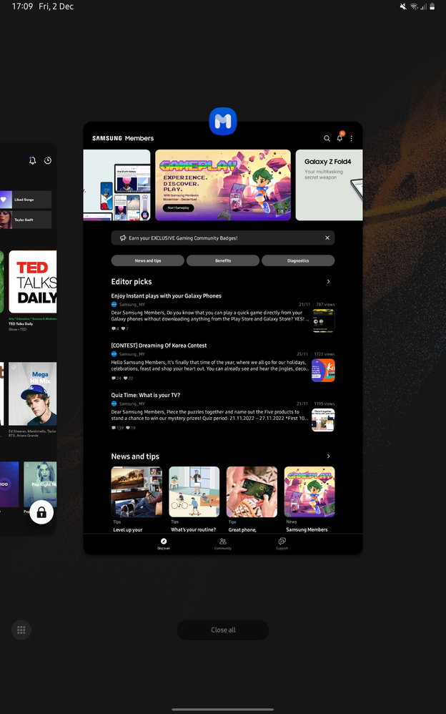Tap the heart icon on the Quiz Time post
This screenshot has width=446, height=714.
click(129, 428)
